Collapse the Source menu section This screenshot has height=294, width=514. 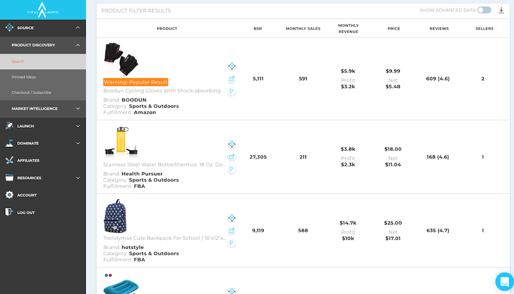78,28
